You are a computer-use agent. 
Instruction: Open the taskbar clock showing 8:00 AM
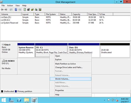pyautogui.click(x=125, y=100)
